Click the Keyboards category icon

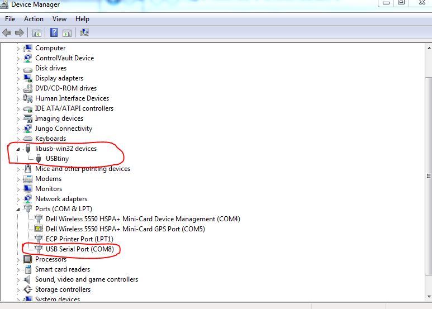28,139
